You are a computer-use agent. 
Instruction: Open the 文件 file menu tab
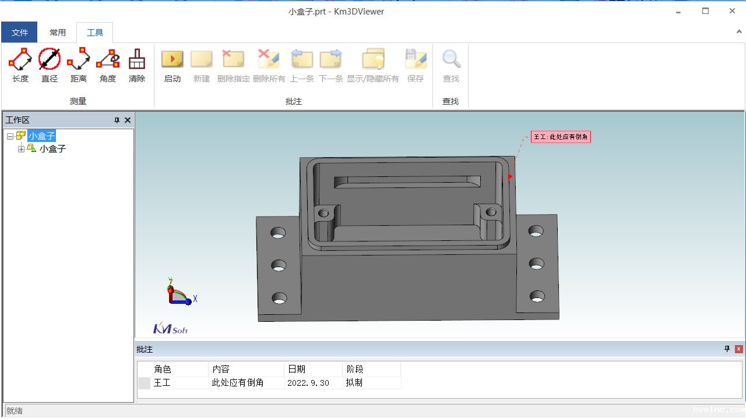click(19, 33)
